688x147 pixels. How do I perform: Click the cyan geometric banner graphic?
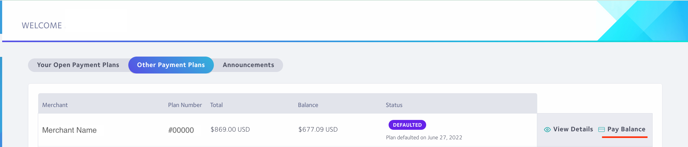coord(642,21)
